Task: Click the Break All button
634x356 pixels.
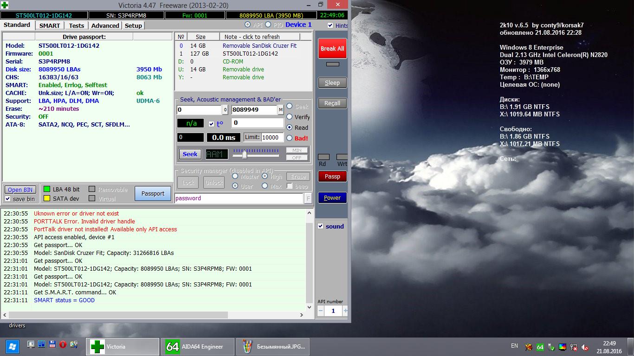Action: click(x=332, y=48)
